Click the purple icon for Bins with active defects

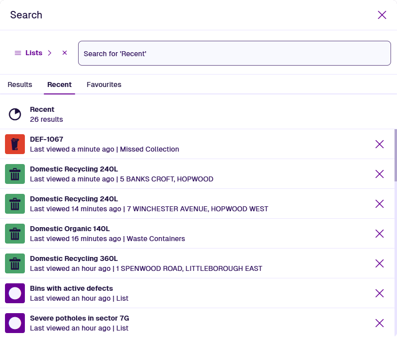click(x=15, y=293)
